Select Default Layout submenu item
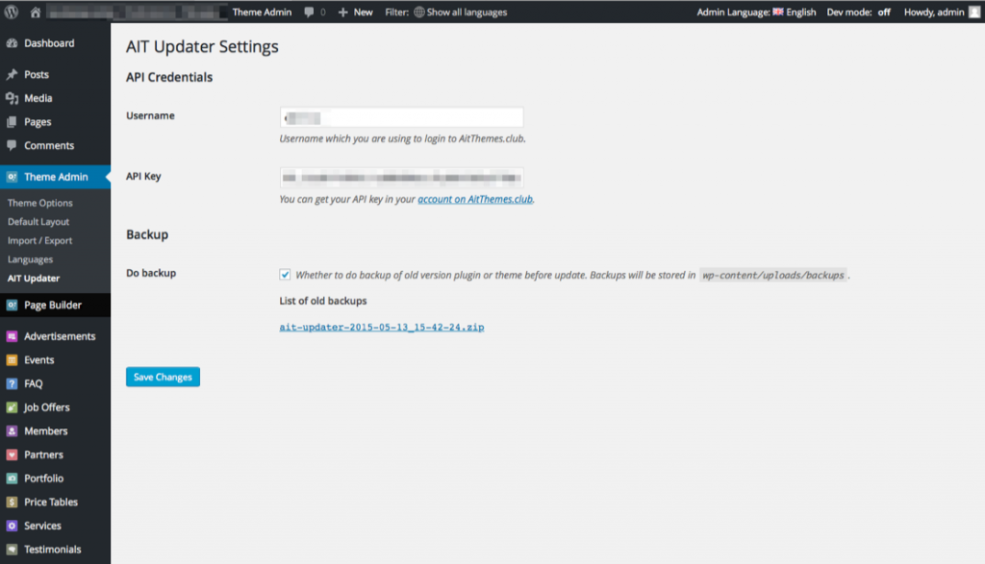Screen dimensions: 985x564 tap(38, 221)
